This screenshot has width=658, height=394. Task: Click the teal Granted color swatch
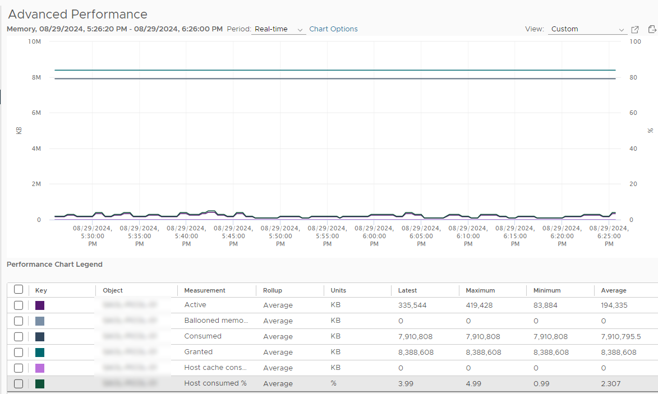click(x=40, y=352)
